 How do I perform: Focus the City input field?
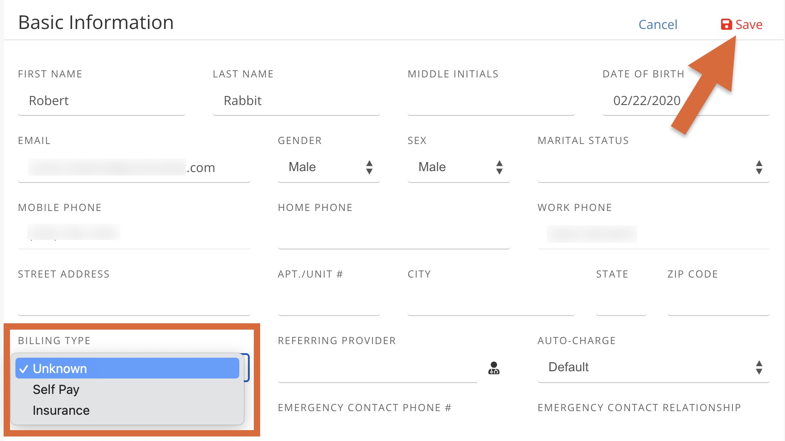[491, 301]
